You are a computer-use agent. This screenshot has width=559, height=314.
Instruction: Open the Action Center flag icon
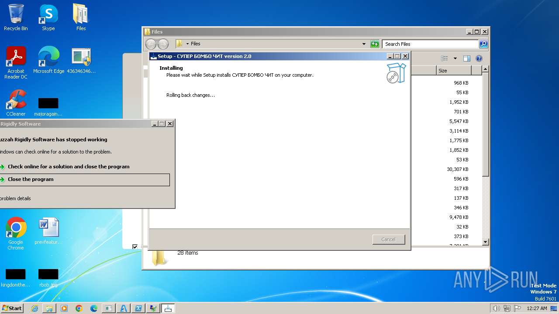[518, 308]
